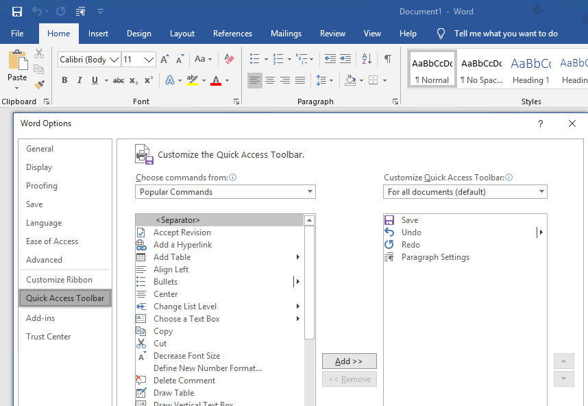Toggle Align Left in ribbon

pos(255,80)
